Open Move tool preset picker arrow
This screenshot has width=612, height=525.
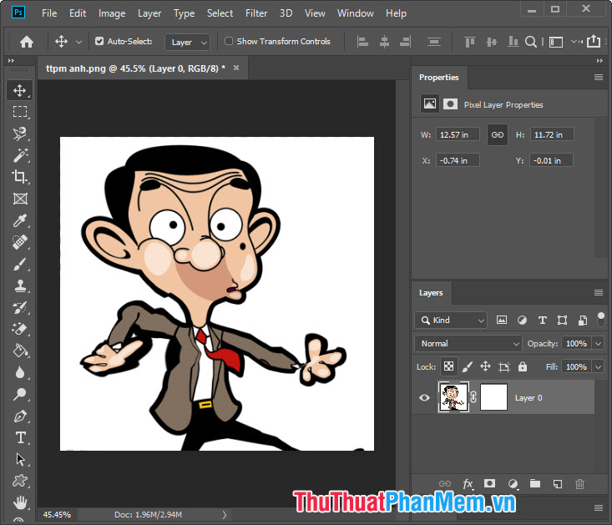click(78, 42)
